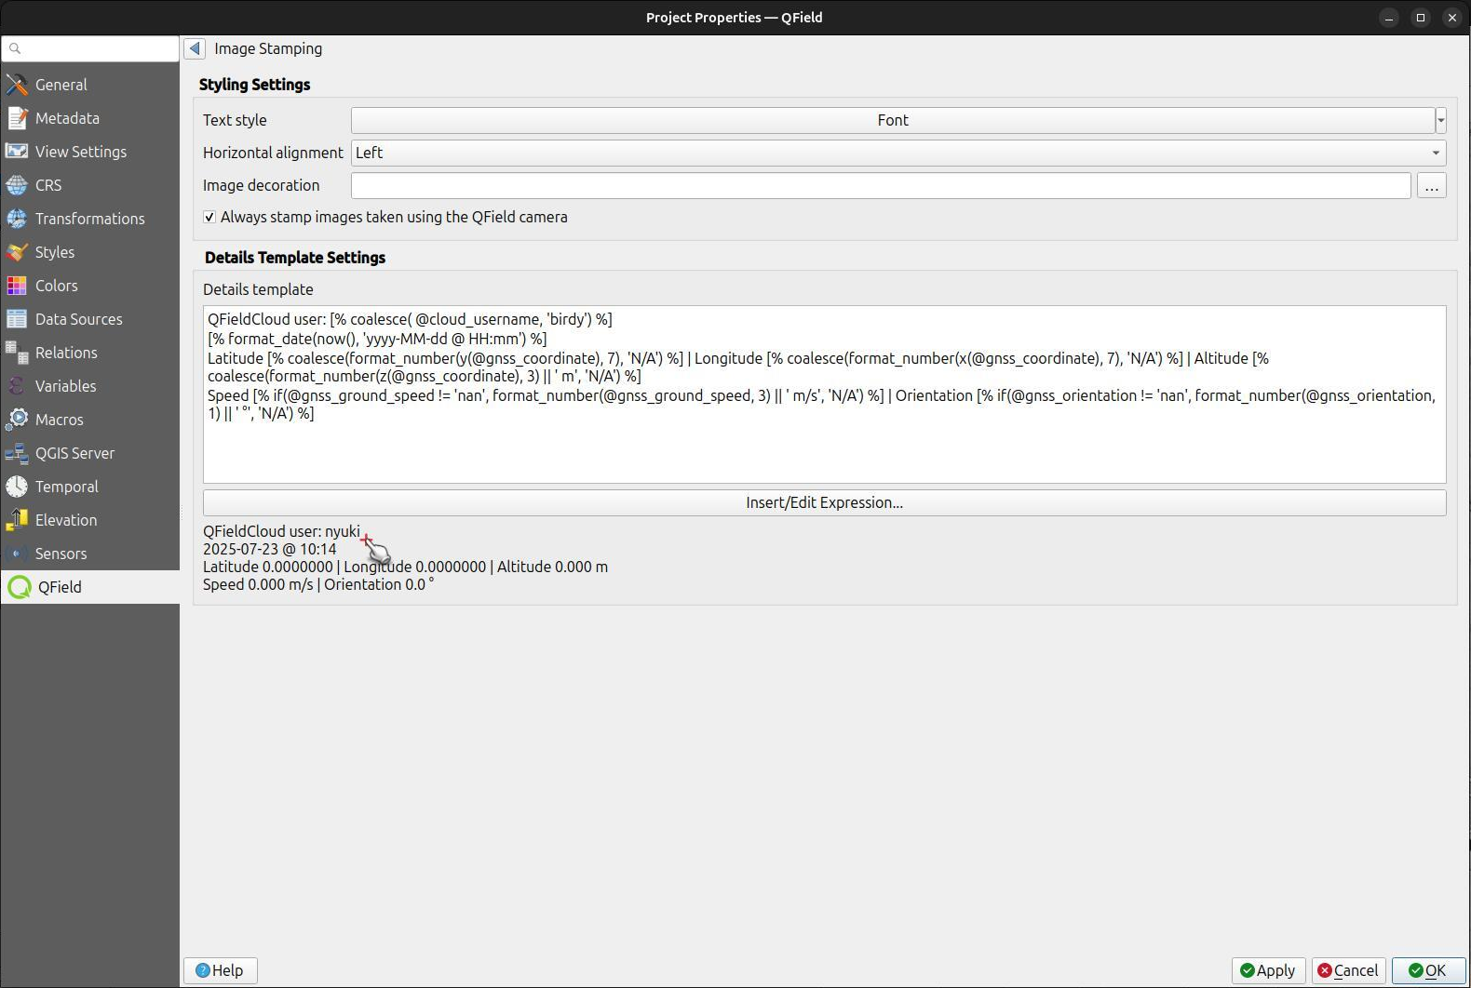Switch to the Temporal page
Image resolution: width=1471 pixels, height=988 pixels.
click(x=90, y=487)
